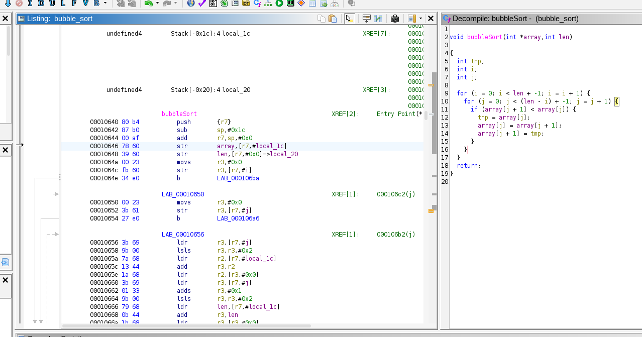Click the Undo arrow in the toolbar
Image resolution: width=642 pixels, height=337 pixels.
click(148, 4)
